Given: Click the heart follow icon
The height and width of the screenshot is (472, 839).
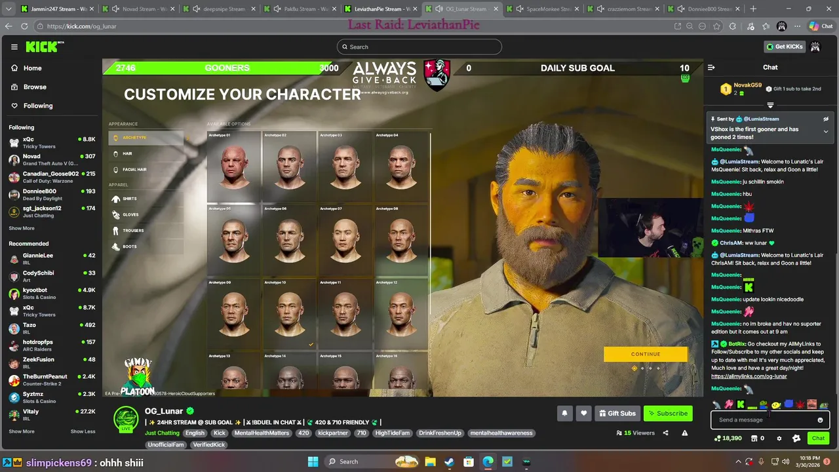Looking at the screenshot, I should pyautogui.click(x=583, y=413).
